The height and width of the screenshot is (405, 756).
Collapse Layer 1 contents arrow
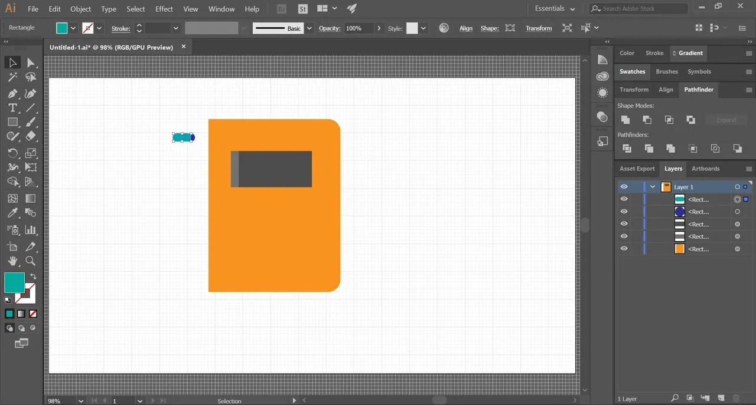[x=653, y=187]
